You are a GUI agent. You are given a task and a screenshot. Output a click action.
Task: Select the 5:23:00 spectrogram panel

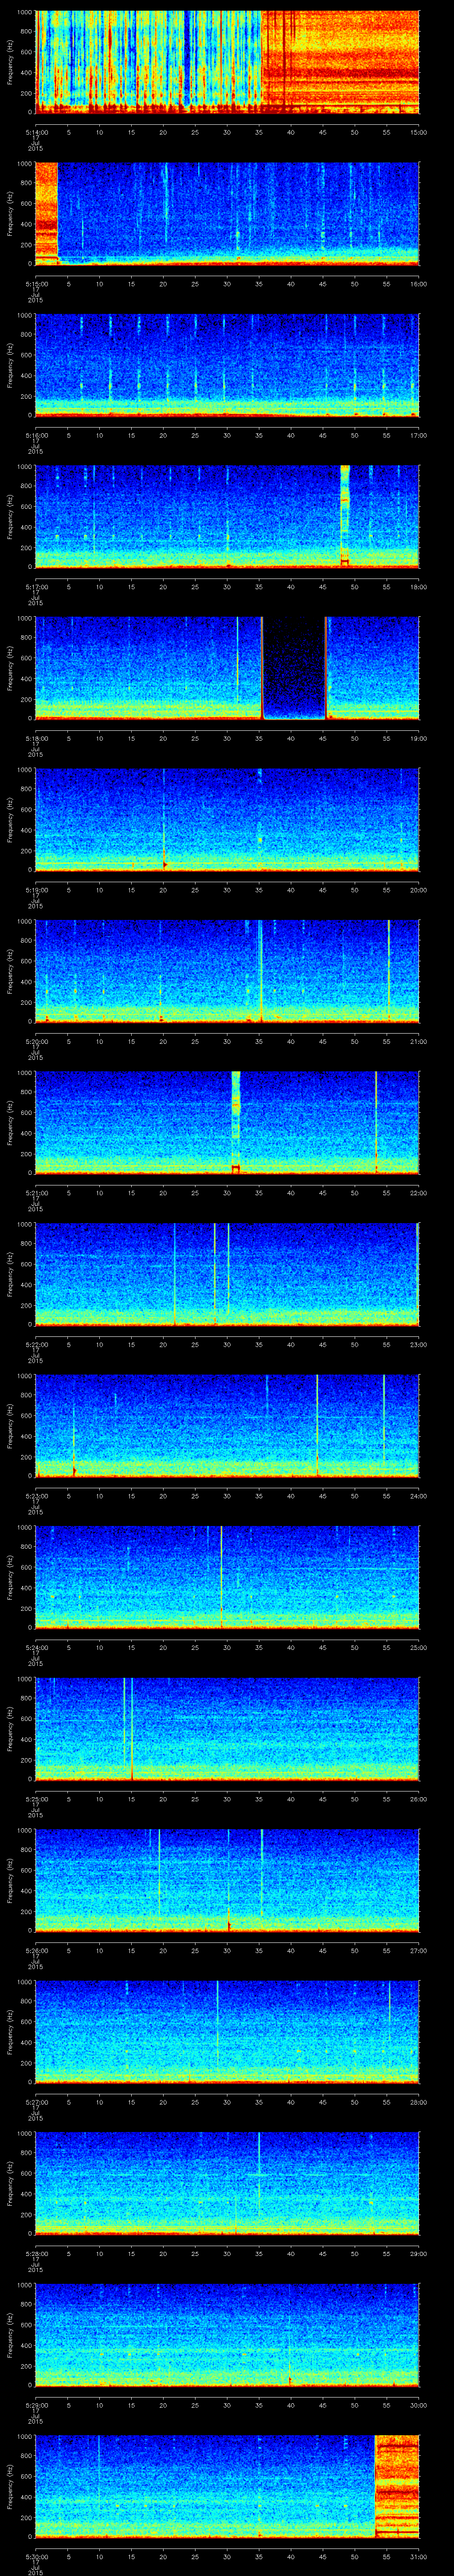click(227, 1425)
